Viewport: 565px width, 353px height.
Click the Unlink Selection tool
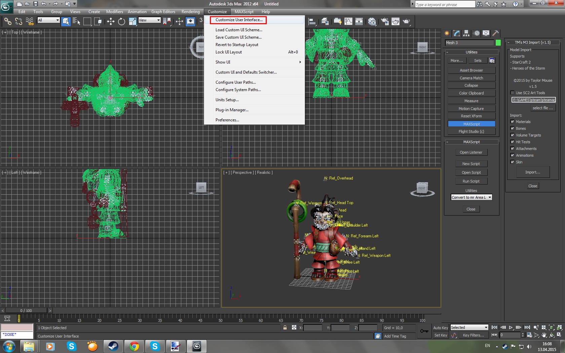pyautogui.click(x=19, y=22)
